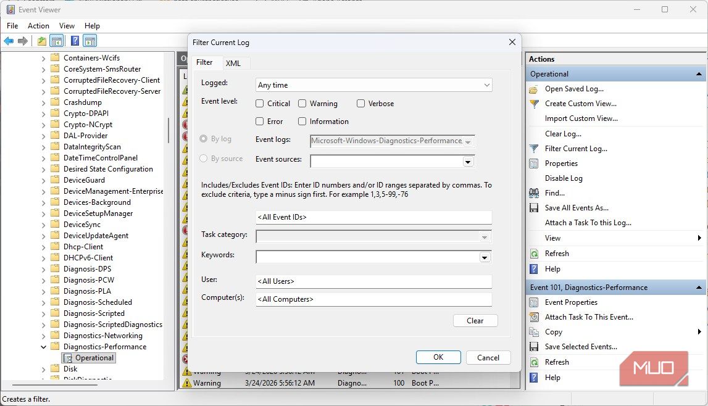The height and width of the screenshot is (406, 708).
Task: Click the Copy icon in Actions pane
Action: (534, 332)
